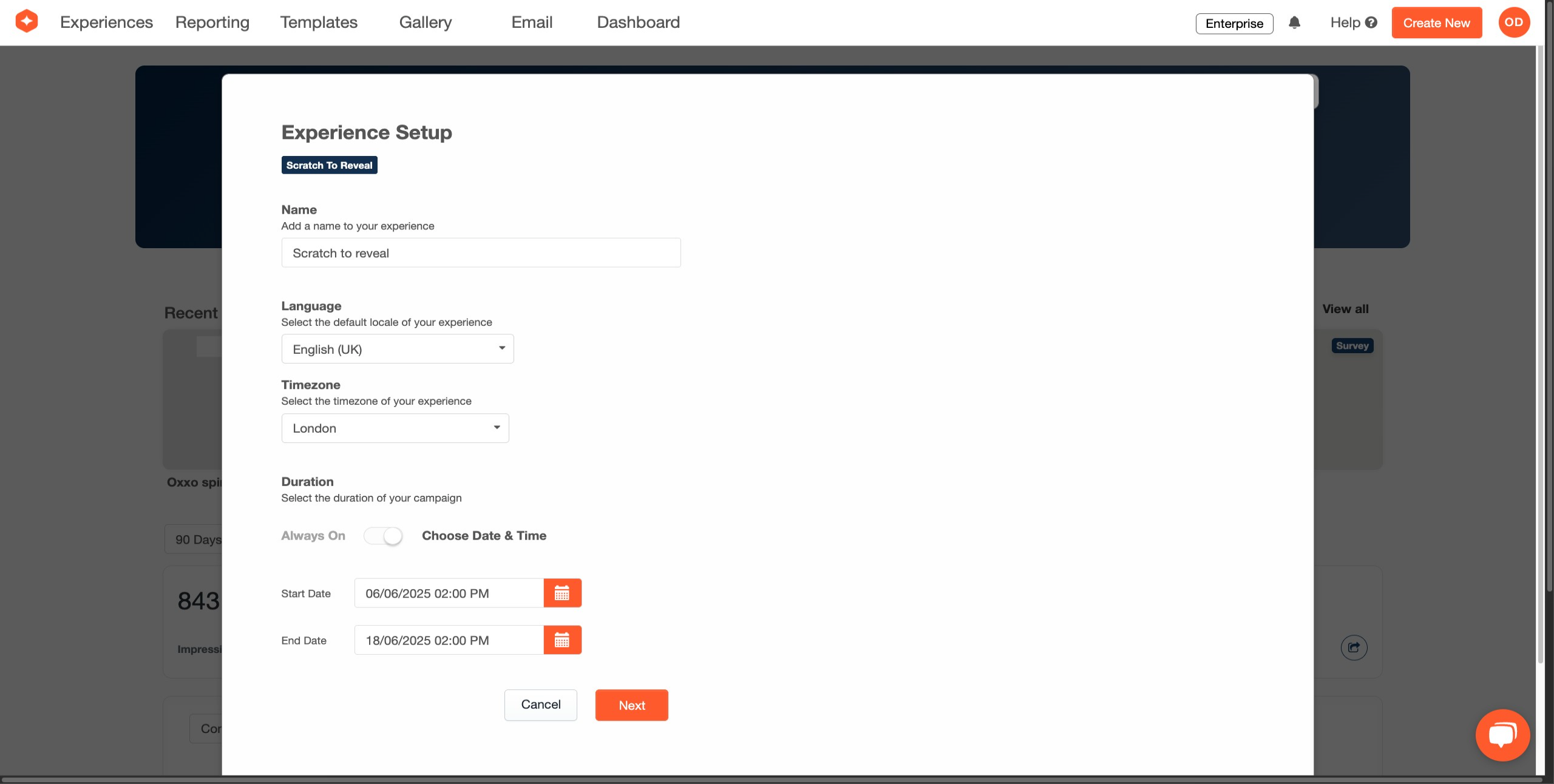Open the OD user avatar menu
The width and height of the screenshot is (1554, 784).
tap(1513, 22)
